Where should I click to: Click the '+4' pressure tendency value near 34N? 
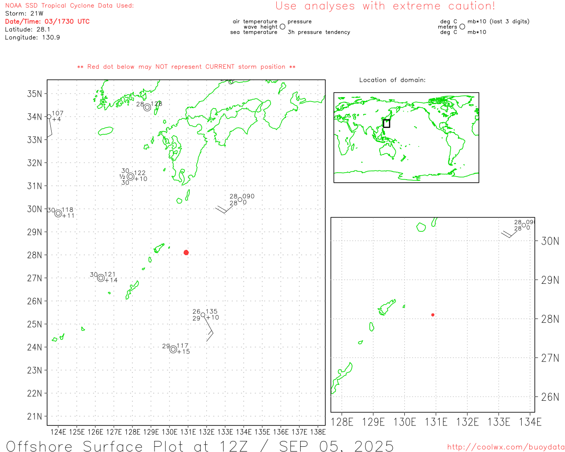click(56, 119)
